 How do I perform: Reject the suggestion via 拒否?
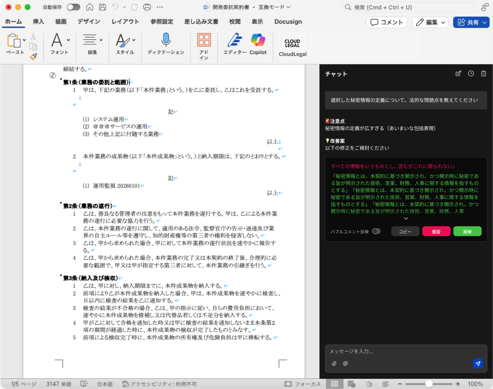(x=436, y=231)
